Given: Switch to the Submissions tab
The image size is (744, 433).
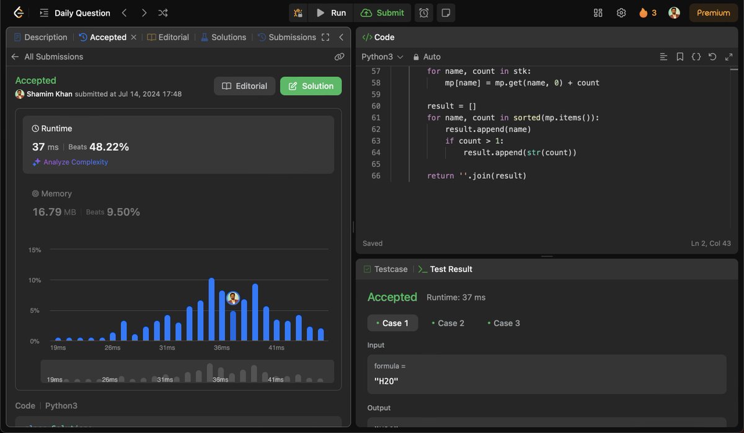Looking at the screenshot, I should coord(287,37).
